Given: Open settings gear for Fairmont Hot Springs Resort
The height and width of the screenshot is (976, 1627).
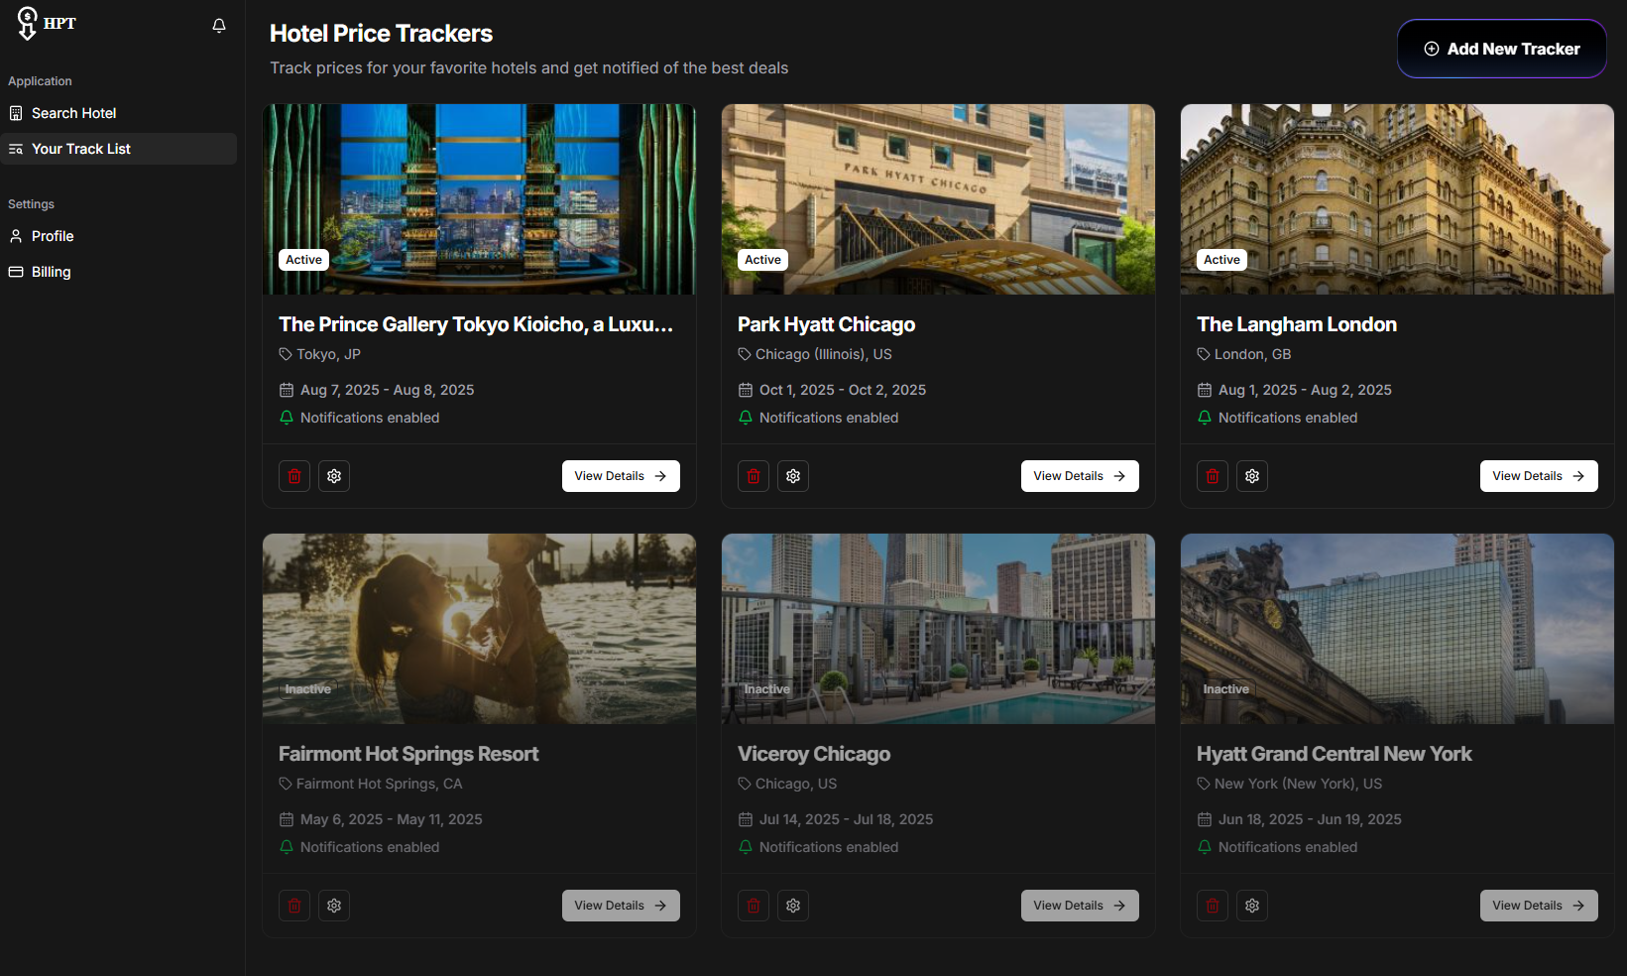Looking at the screenshot, I should pos(334,906).
